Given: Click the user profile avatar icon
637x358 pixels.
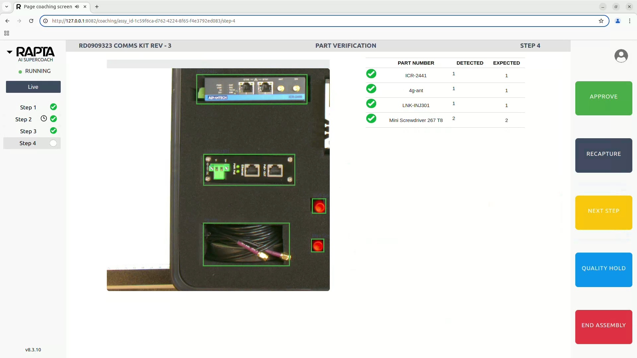Looking at the screenshot, I should click(621, 56).
